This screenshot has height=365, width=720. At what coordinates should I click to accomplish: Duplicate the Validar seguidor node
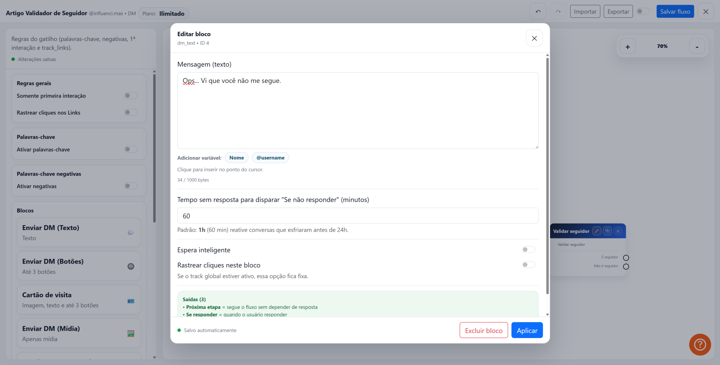click(607, 231)
